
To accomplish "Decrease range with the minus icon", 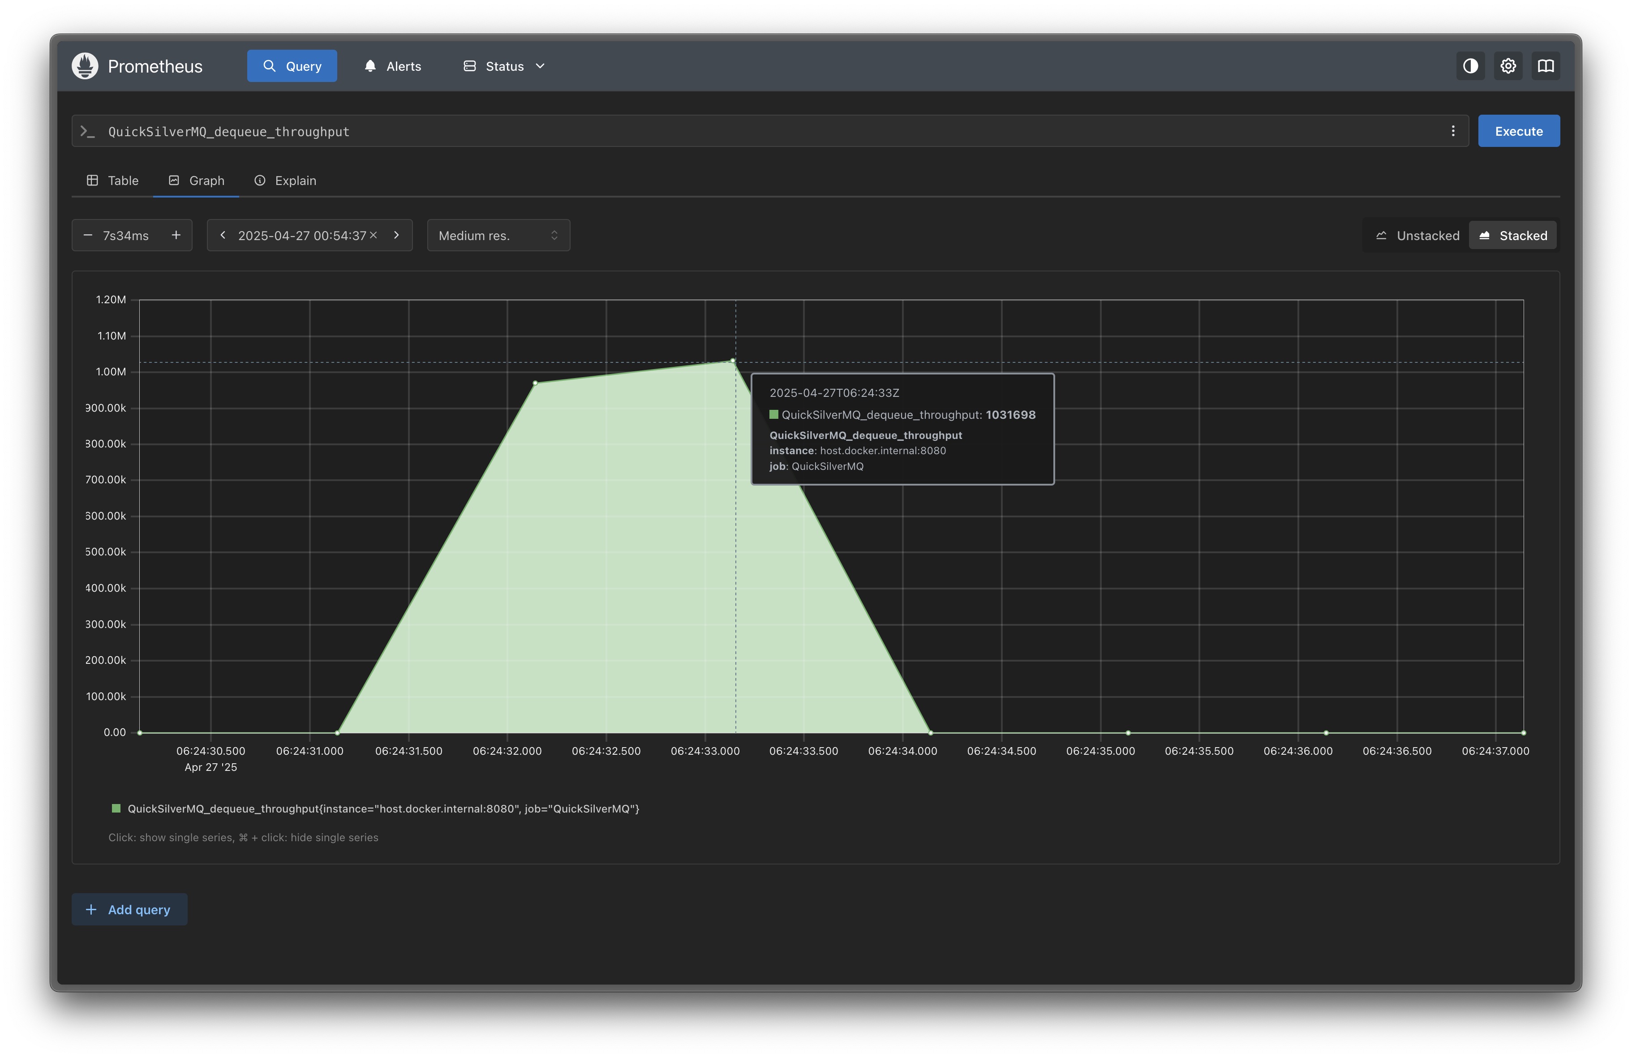I will coord(88,235).
